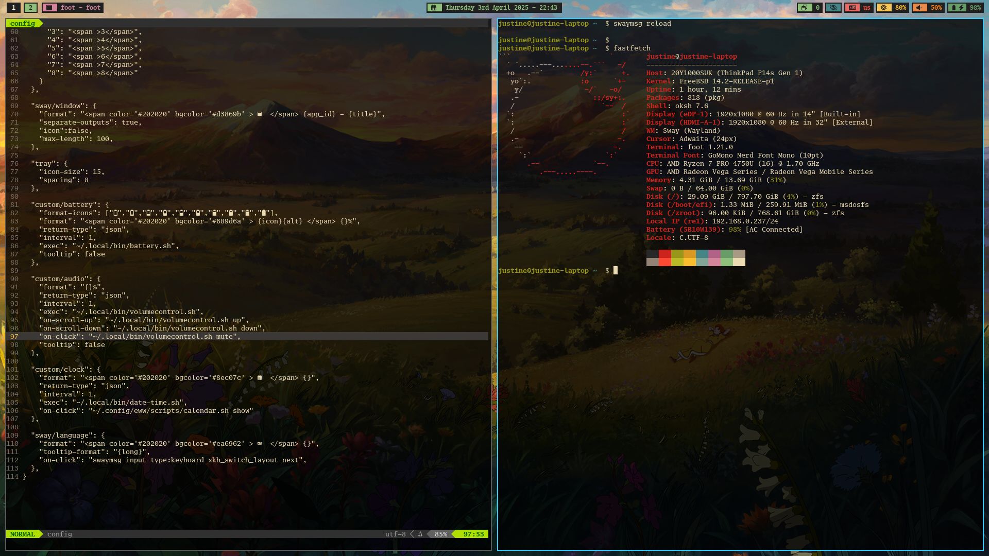
Task: Click the WM: Sway (Wayland) line
Action: pyautogui.click(x=684, y=130)
